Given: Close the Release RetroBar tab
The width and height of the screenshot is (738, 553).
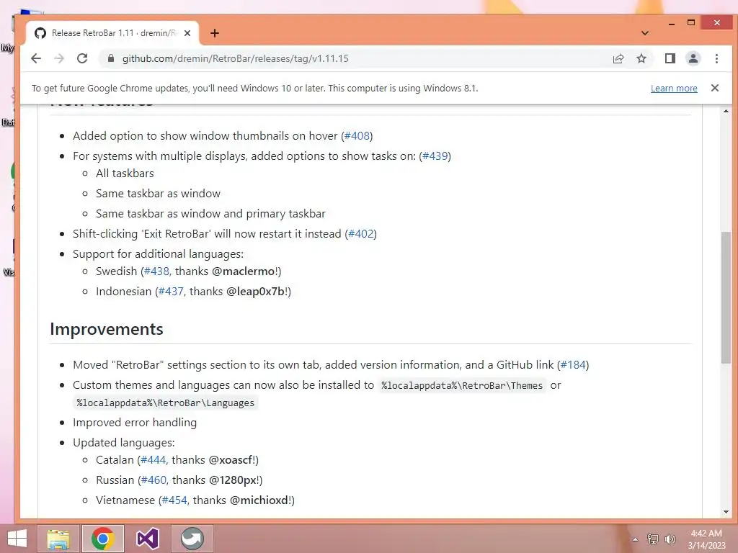Looking at the screenshot, I should coord(187,33).
